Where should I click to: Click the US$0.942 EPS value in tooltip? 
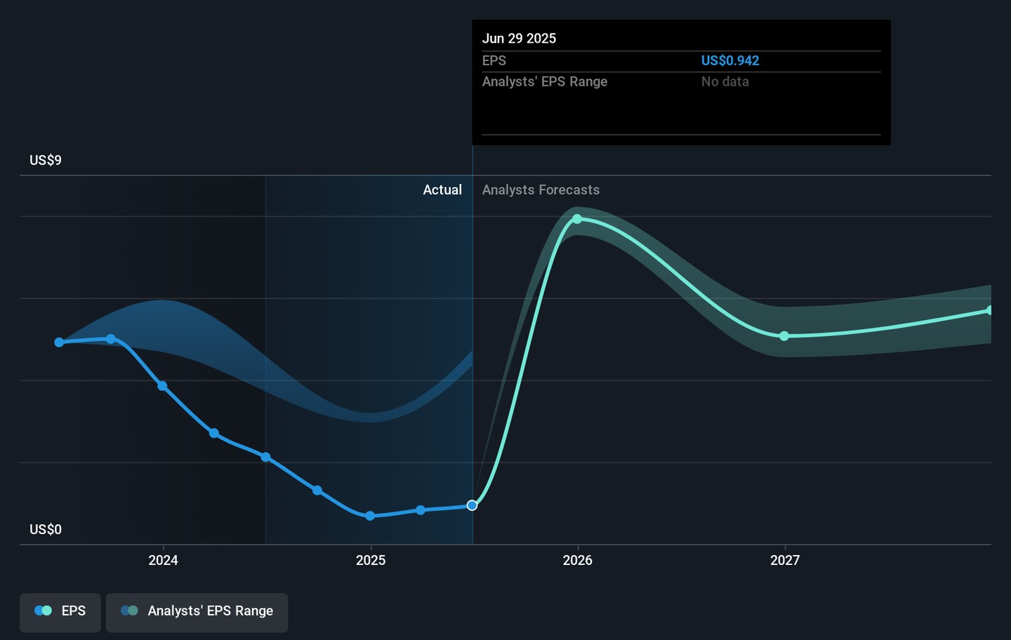click(x=729, y=61)
